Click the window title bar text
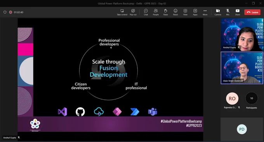This screenshot has width=264, height=142. coord(132,3)
